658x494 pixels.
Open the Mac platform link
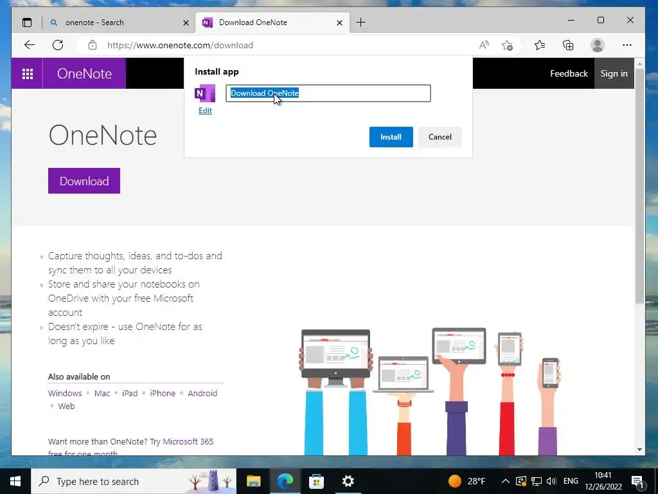[x=102, y=393]
